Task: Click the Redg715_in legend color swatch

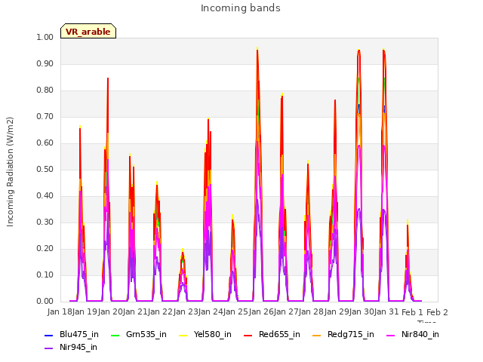Action: point(317,335)
